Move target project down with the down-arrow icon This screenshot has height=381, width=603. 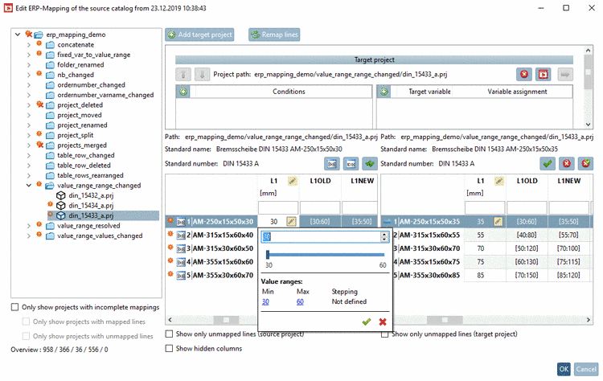point(202,74)
